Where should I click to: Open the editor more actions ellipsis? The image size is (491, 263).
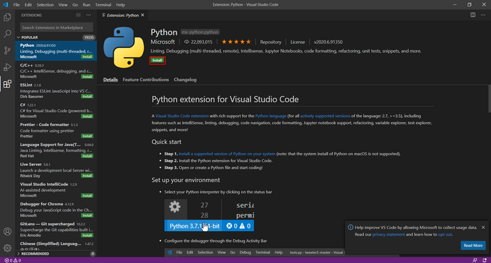click(483, 15)
